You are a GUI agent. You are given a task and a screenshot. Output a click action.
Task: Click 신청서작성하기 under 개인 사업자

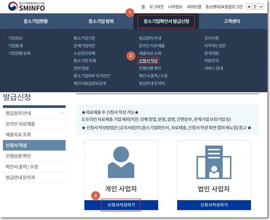[121, 205]
